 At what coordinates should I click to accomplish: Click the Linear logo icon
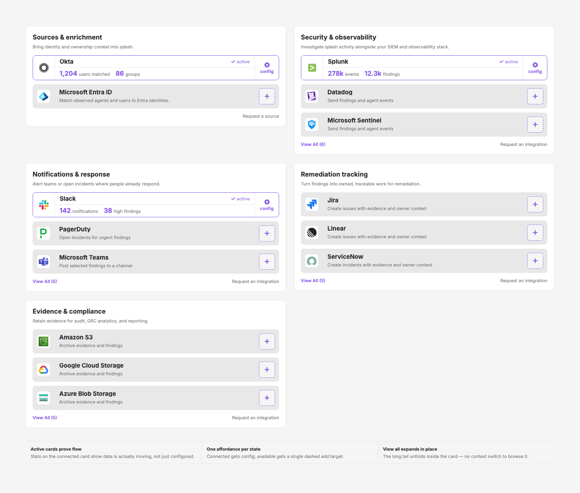pos(312,233)
